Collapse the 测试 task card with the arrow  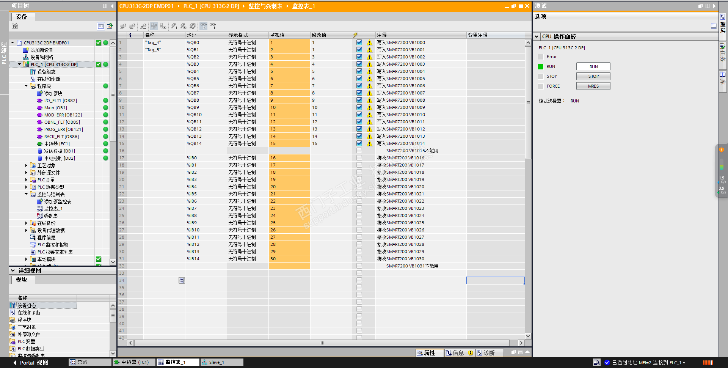[714, 6]
